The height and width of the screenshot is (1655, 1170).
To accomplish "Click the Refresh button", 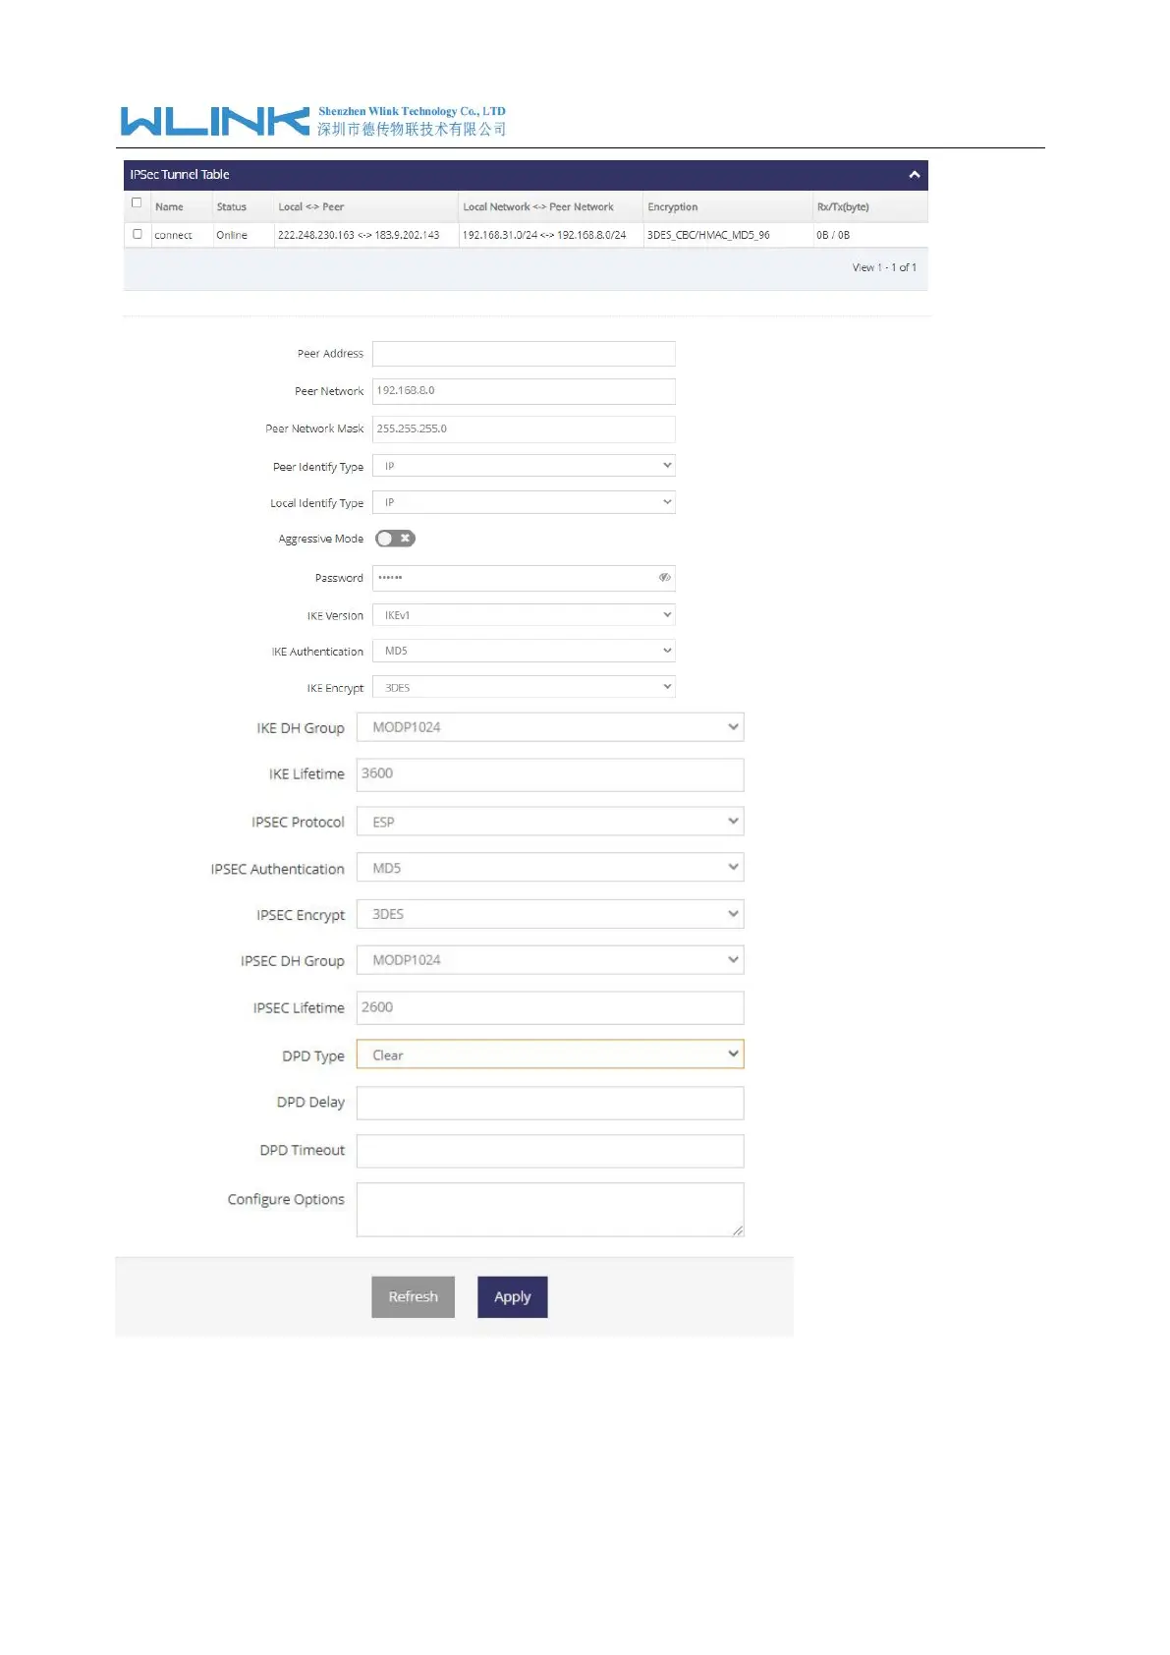I will (x=413, y=1297).
